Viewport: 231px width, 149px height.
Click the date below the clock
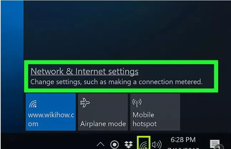183,148
